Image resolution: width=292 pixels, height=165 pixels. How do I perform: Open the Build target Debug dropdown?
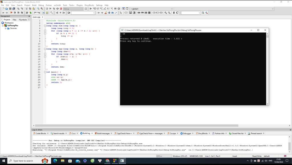point(73,9)
